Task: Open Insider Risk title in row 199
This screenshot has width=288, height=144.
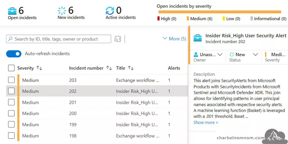Action: point(137,125)
